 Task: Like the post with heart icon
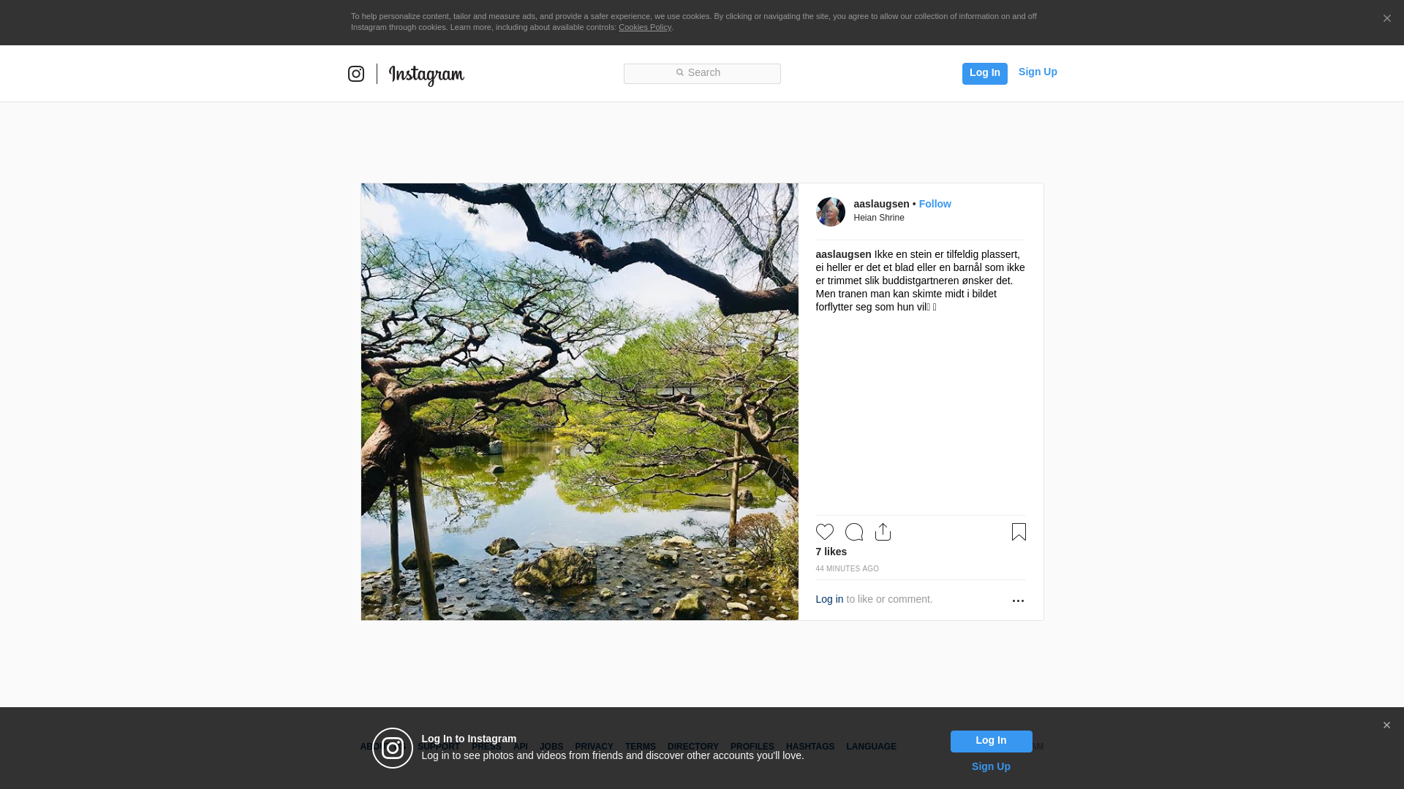pos(825,532)
